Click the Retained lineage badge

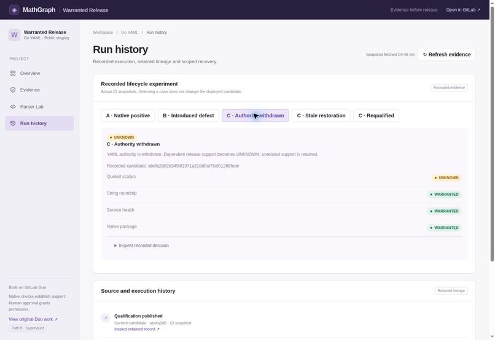tap(451, 290)
